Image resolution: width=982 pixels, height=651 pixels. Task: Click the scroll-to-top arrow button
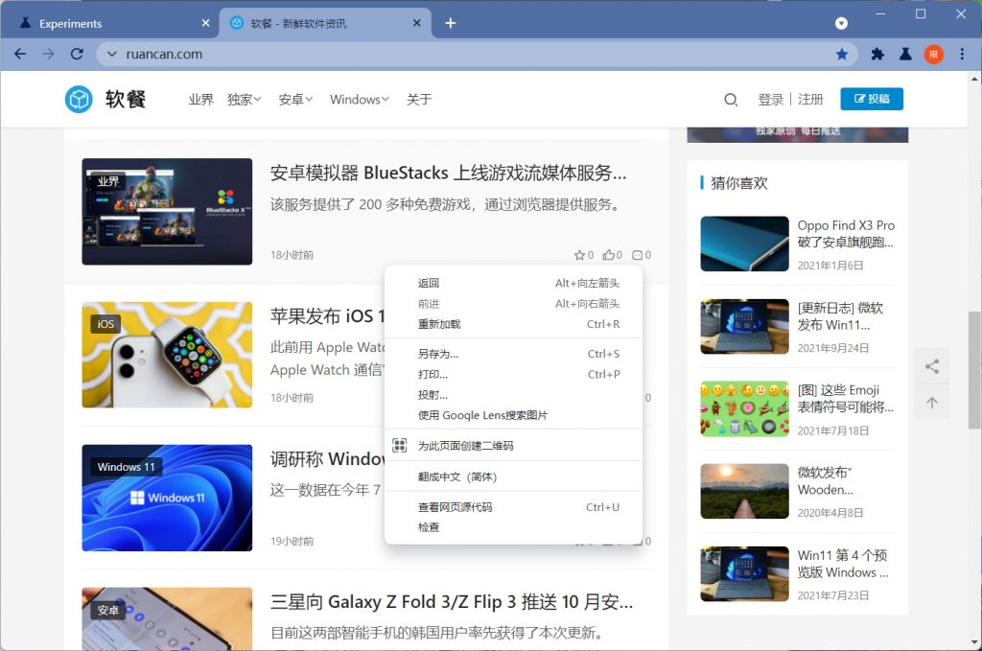pos(931,403)
